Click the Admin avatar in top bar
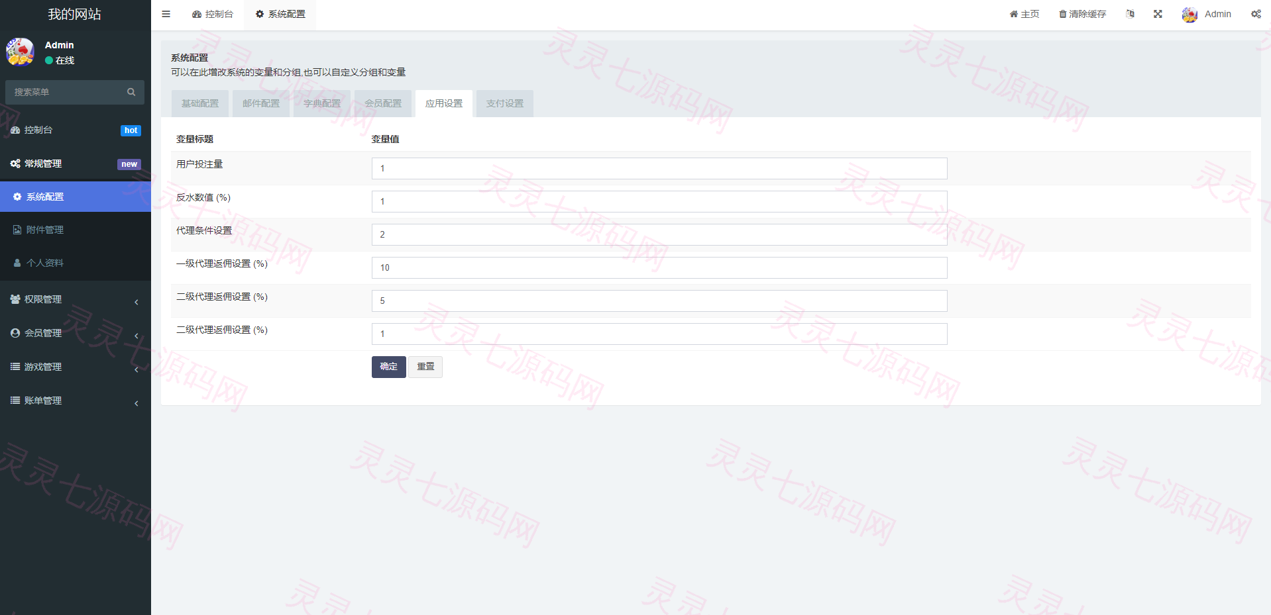The width and height of the screenshot is (1271, 615). tap(1189, 14)
